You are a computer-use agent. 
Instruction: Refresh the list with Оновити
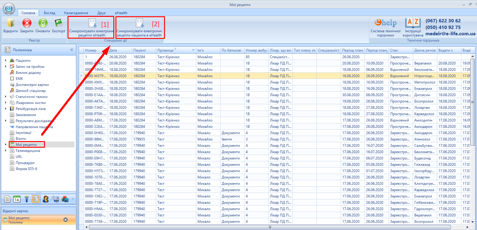click(43, 26)
